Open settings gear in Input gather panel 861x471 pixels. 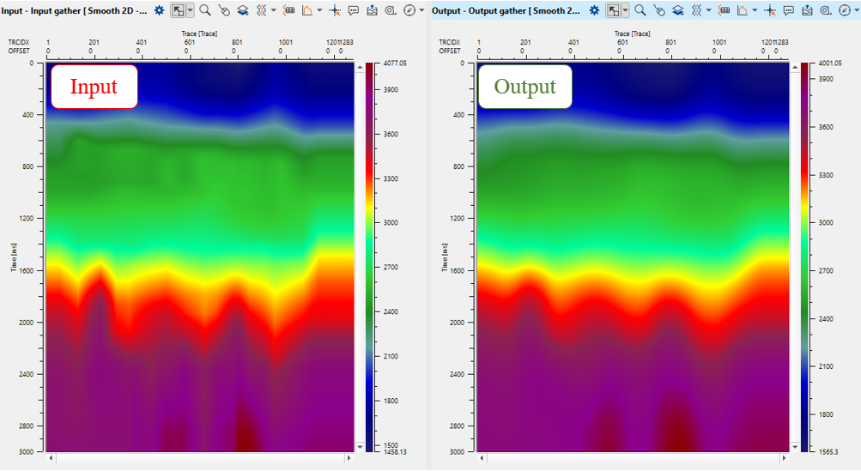click(159, 10)
